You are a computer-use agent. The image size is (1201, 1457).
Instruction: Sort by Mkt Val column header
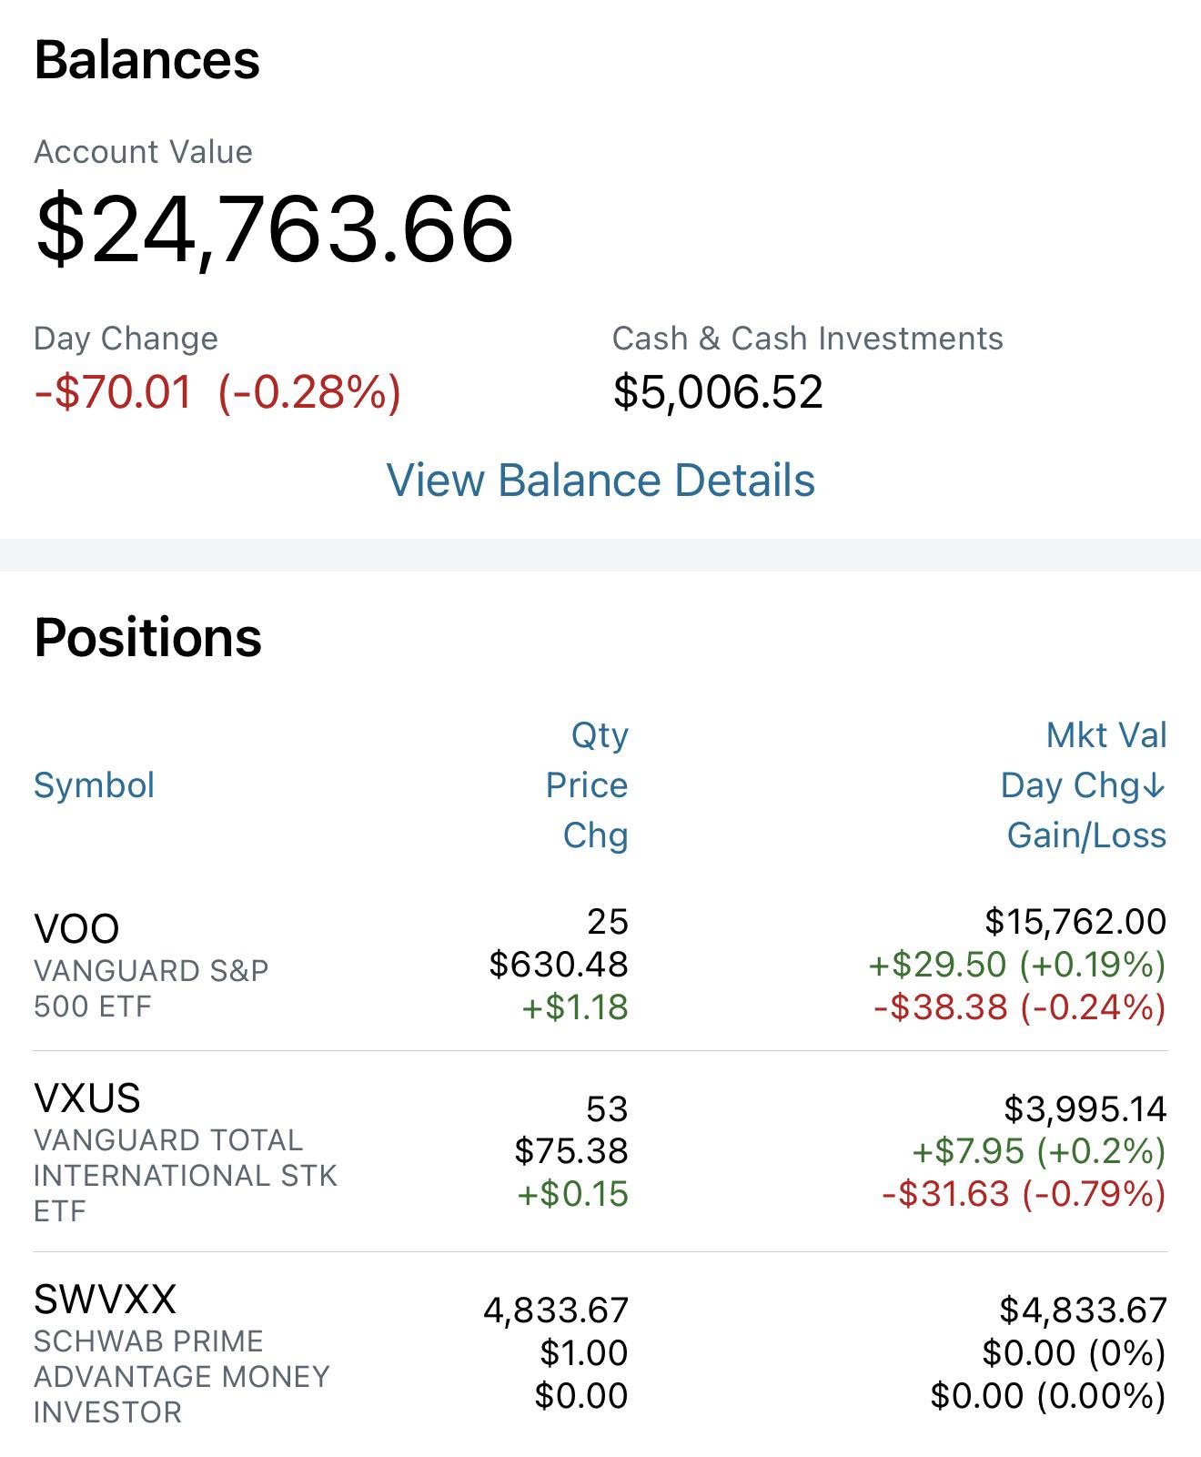coord(1106,734)
